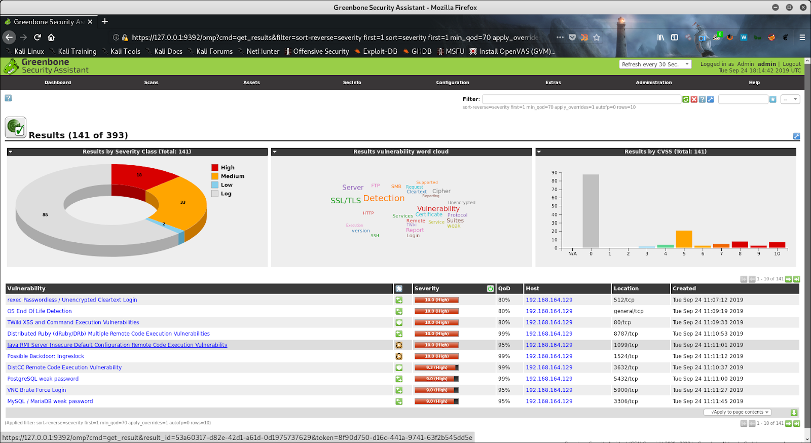Screen dimensions: 811x443
Task: Click solution icon for VNC Brute Force row
Action: 399,390
